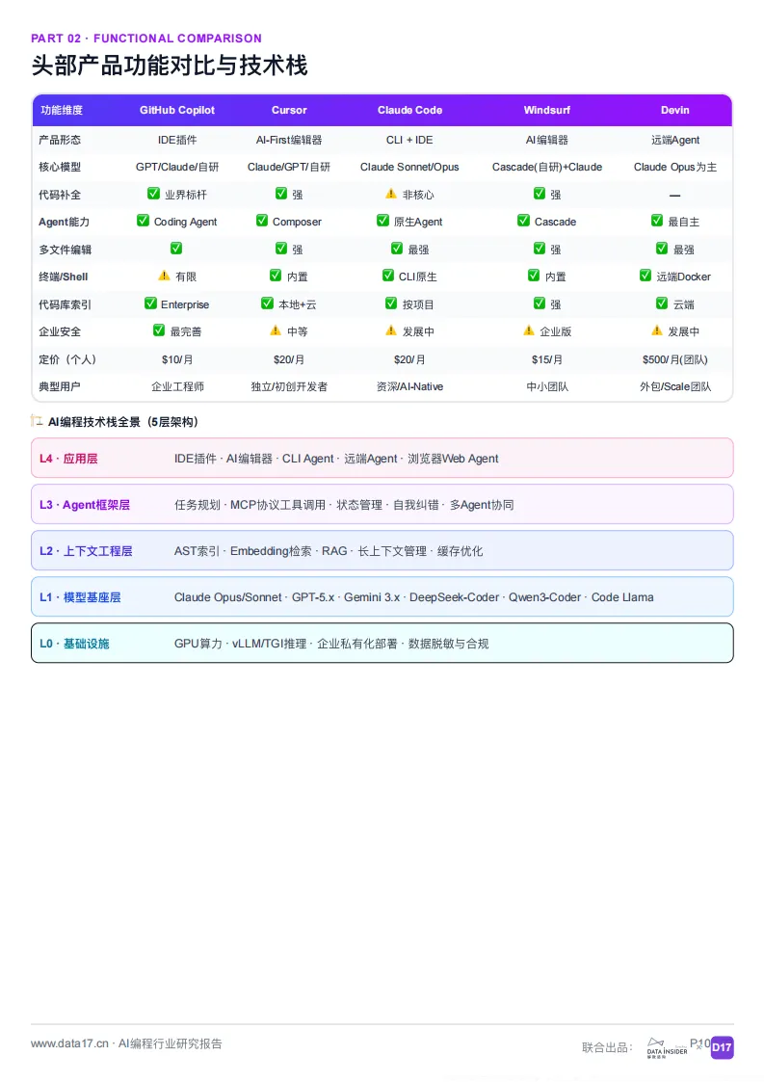Click the 典型用户 row label

click(x=60, y=386)
